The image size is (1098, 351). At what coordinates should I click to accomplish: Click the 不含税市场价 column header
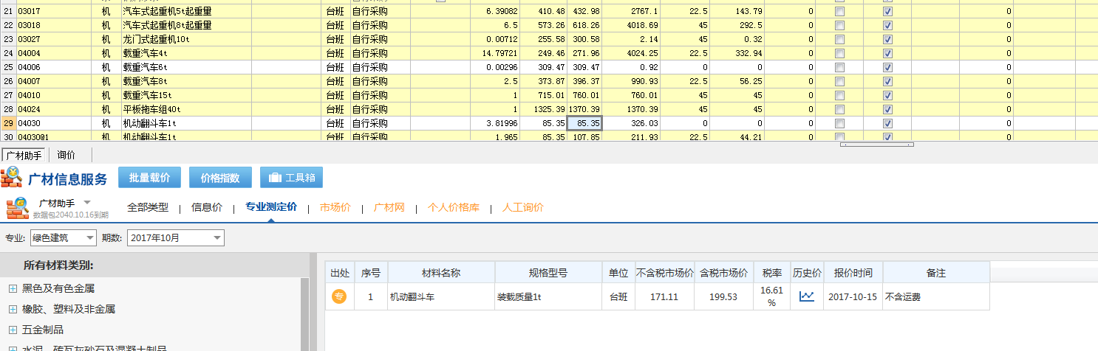point(664,273)
